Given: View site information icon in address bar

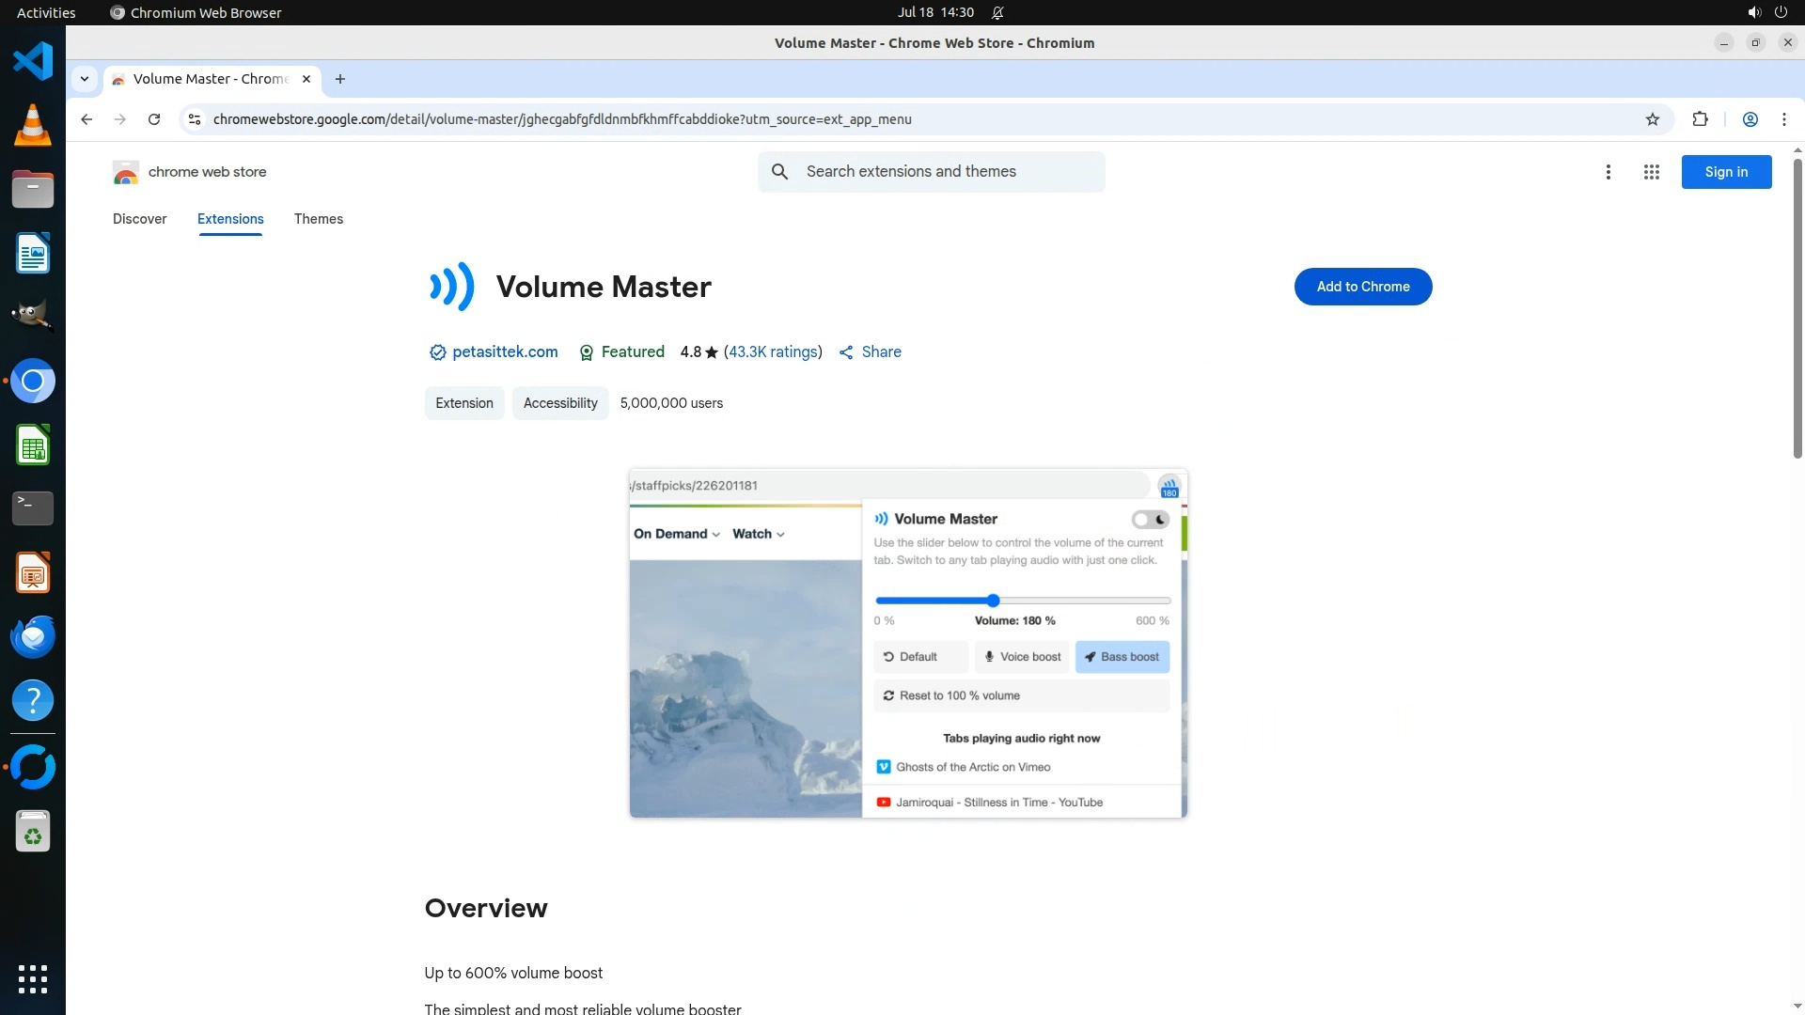Looking at the screenshot, I should click(x=195, y=119).
